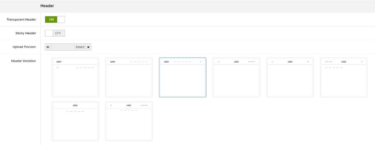The width and height of the screenshot is (375, 145).
Task: Select the highlighted third header layout thumbnail
Action: tap(183, 77)
